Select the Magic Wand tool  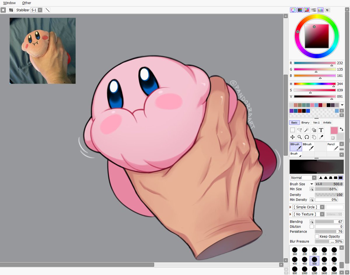(x=306, y=130)
